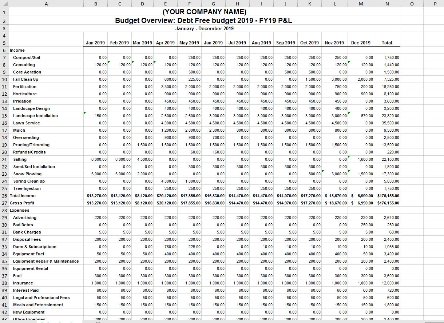Select row 5 header
Image resolution: width=444 pixels, height=323 pixels.
coord(4,43)
